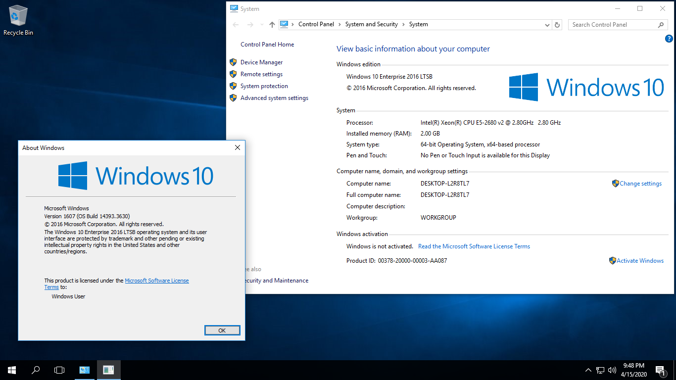676x380 pixels.
Task: Click the shield icon beside System protection
Action: [x=233, y=86]
